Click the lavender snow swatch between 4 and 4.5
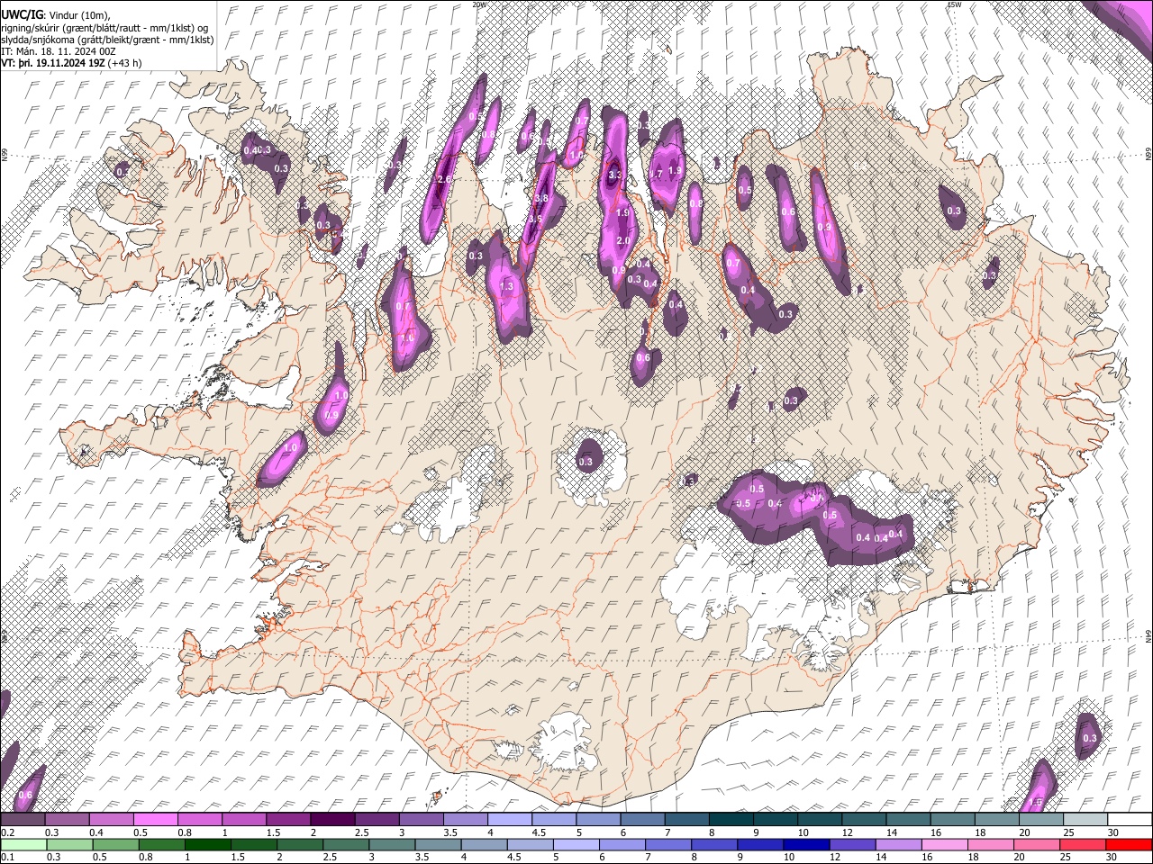The image size is (1153, 864). point(510,819)
